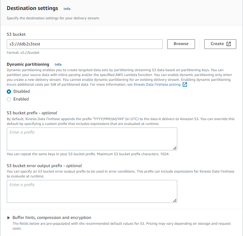The height and width of the screenshot is (236, 243).
Task: Click the 'Dynamic partitioning' heading text
Action: (28, 64)
